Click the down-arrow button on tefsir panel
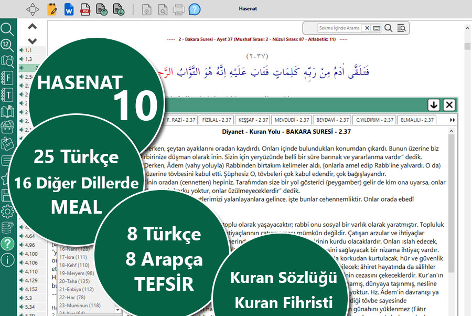The image size is (472, 316). (434, 105)
